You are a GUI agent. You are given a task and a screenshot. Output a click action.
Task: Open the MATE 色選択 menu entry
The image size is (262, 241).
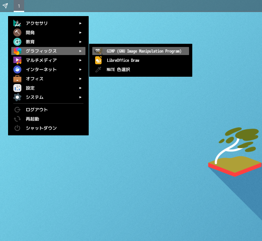tap(118, 69)
